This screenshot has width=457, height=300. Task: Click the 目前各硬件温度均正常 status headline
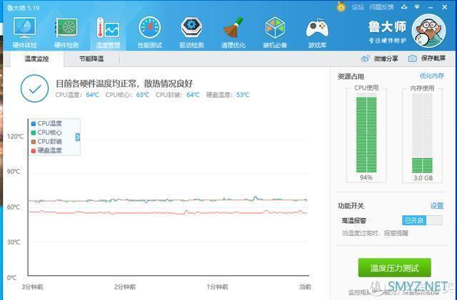(x=124, y=84)
